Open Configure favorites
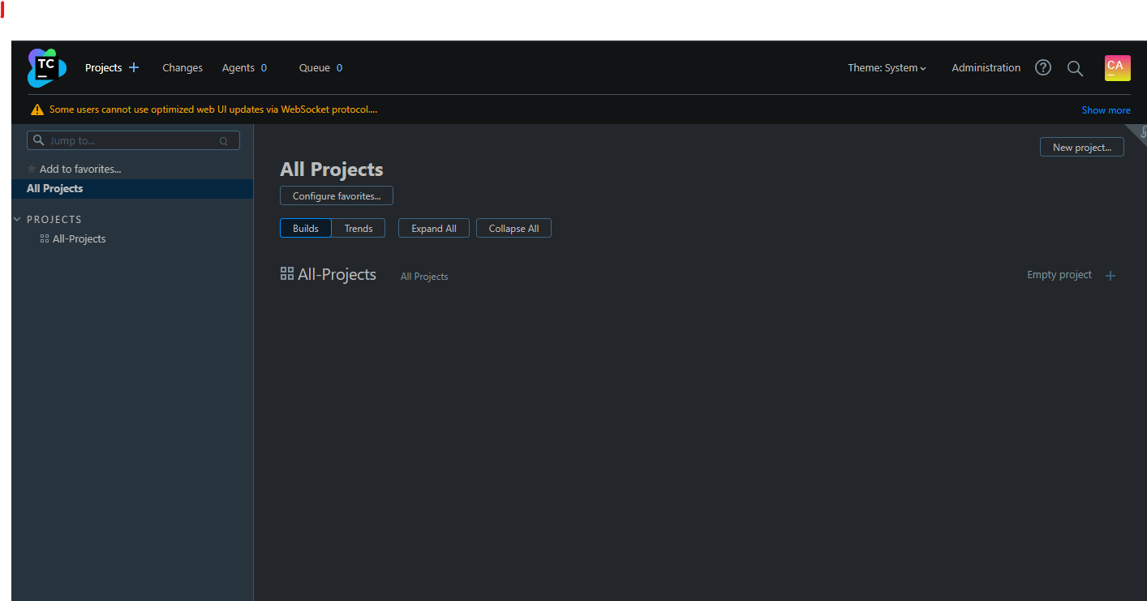This screenshot has width=1147, height=601. click(336, 195)
